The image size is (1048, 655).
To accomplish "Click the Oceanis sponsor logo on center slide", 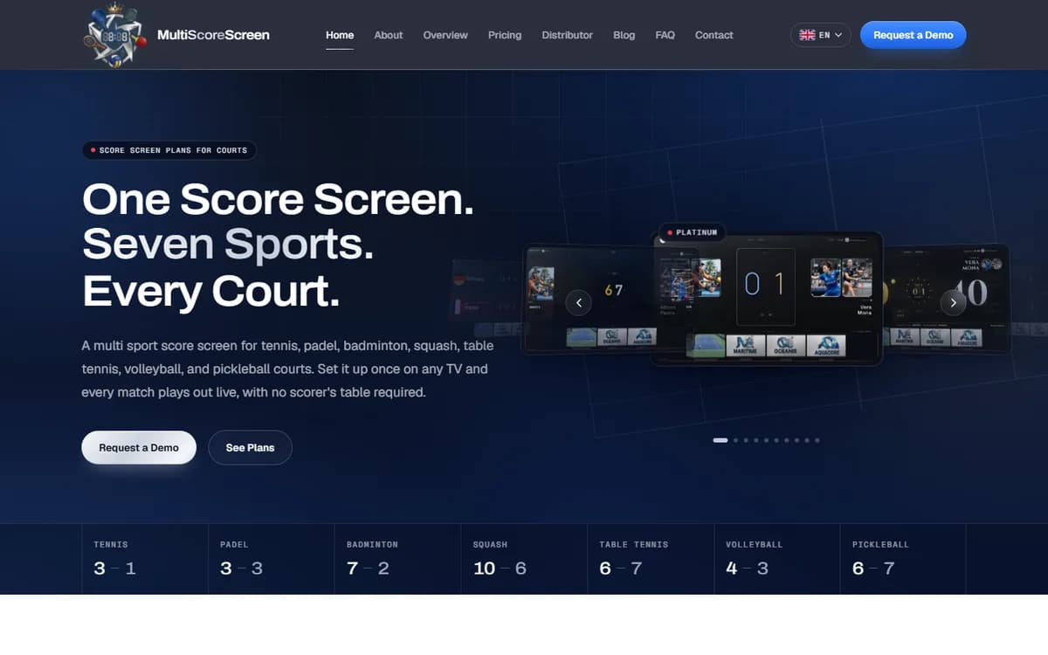I will 786,345.
